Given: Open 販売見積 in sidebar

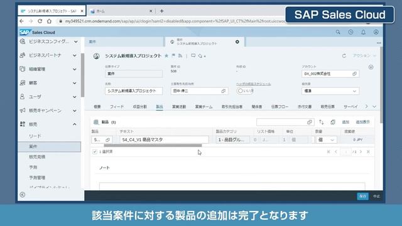Looking at the screenshot, I should [37, 157].
